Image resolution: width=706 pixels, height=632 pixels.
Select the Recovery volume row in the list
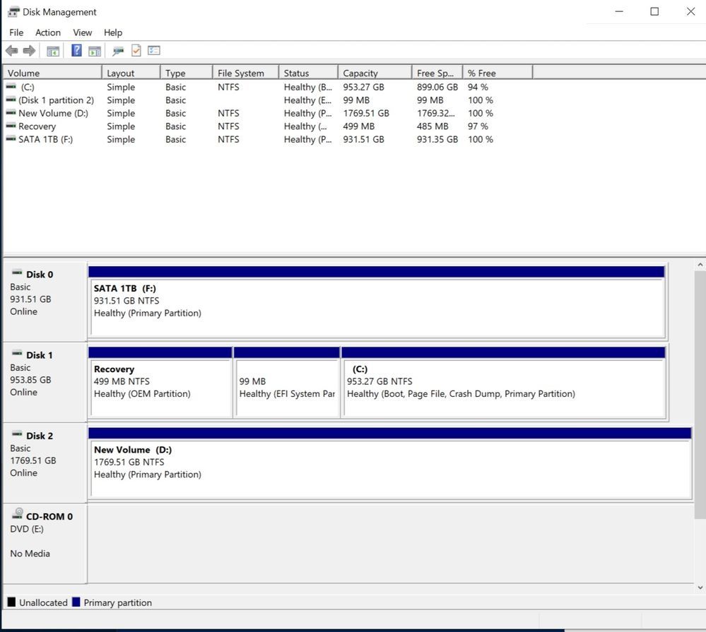point(37,126)
